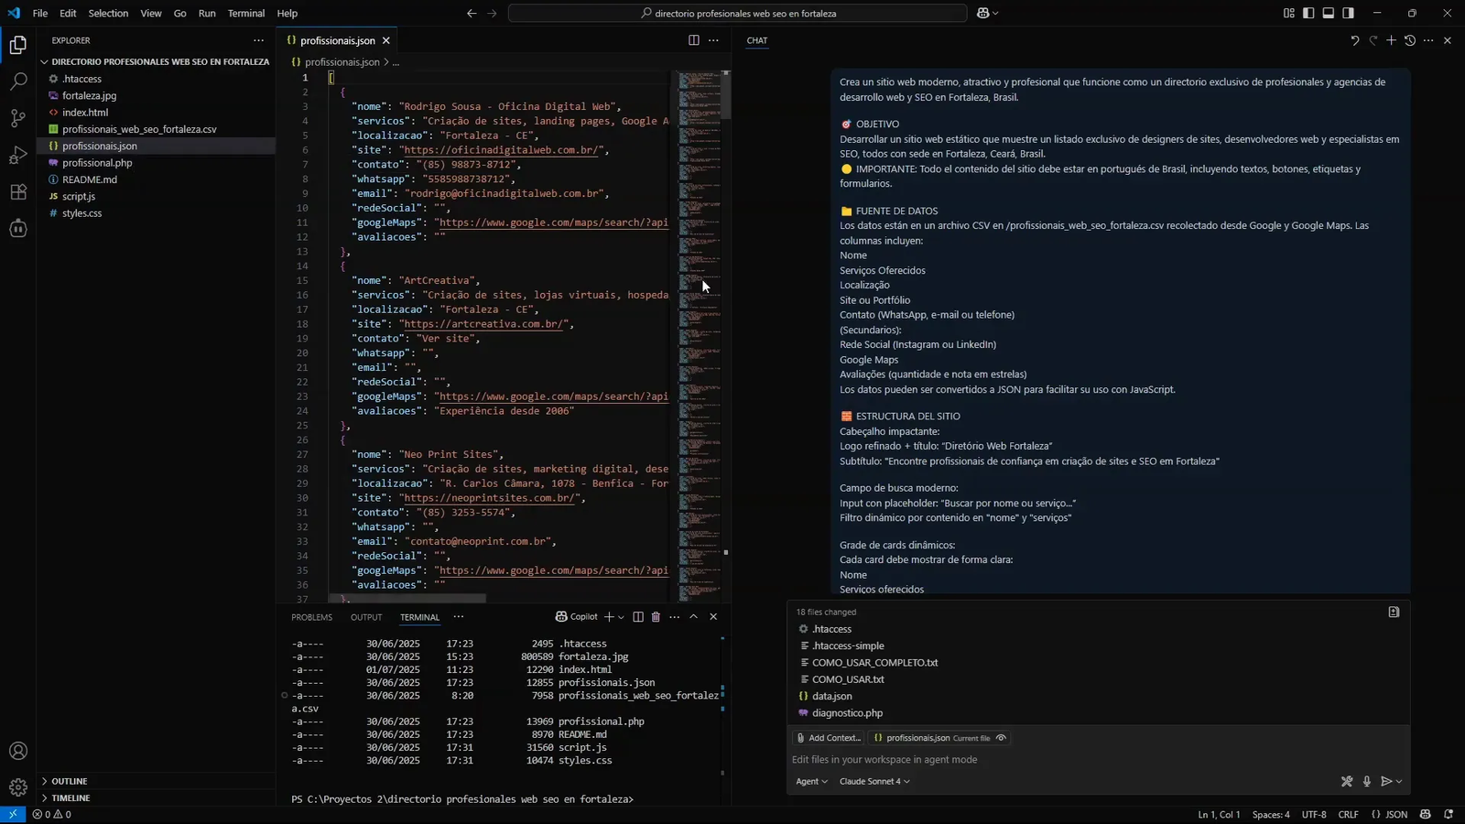Open chat history in the Copilot panel
The width and height of the screenshot is (1465, 824).
1409,40
